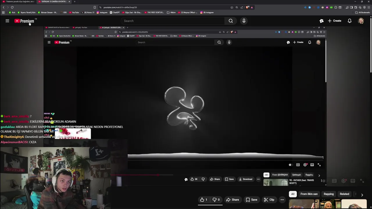Click the share icon in address bar
Viewport: 372px width, 209px height.
pyautogui.click(x=242, y=7)
